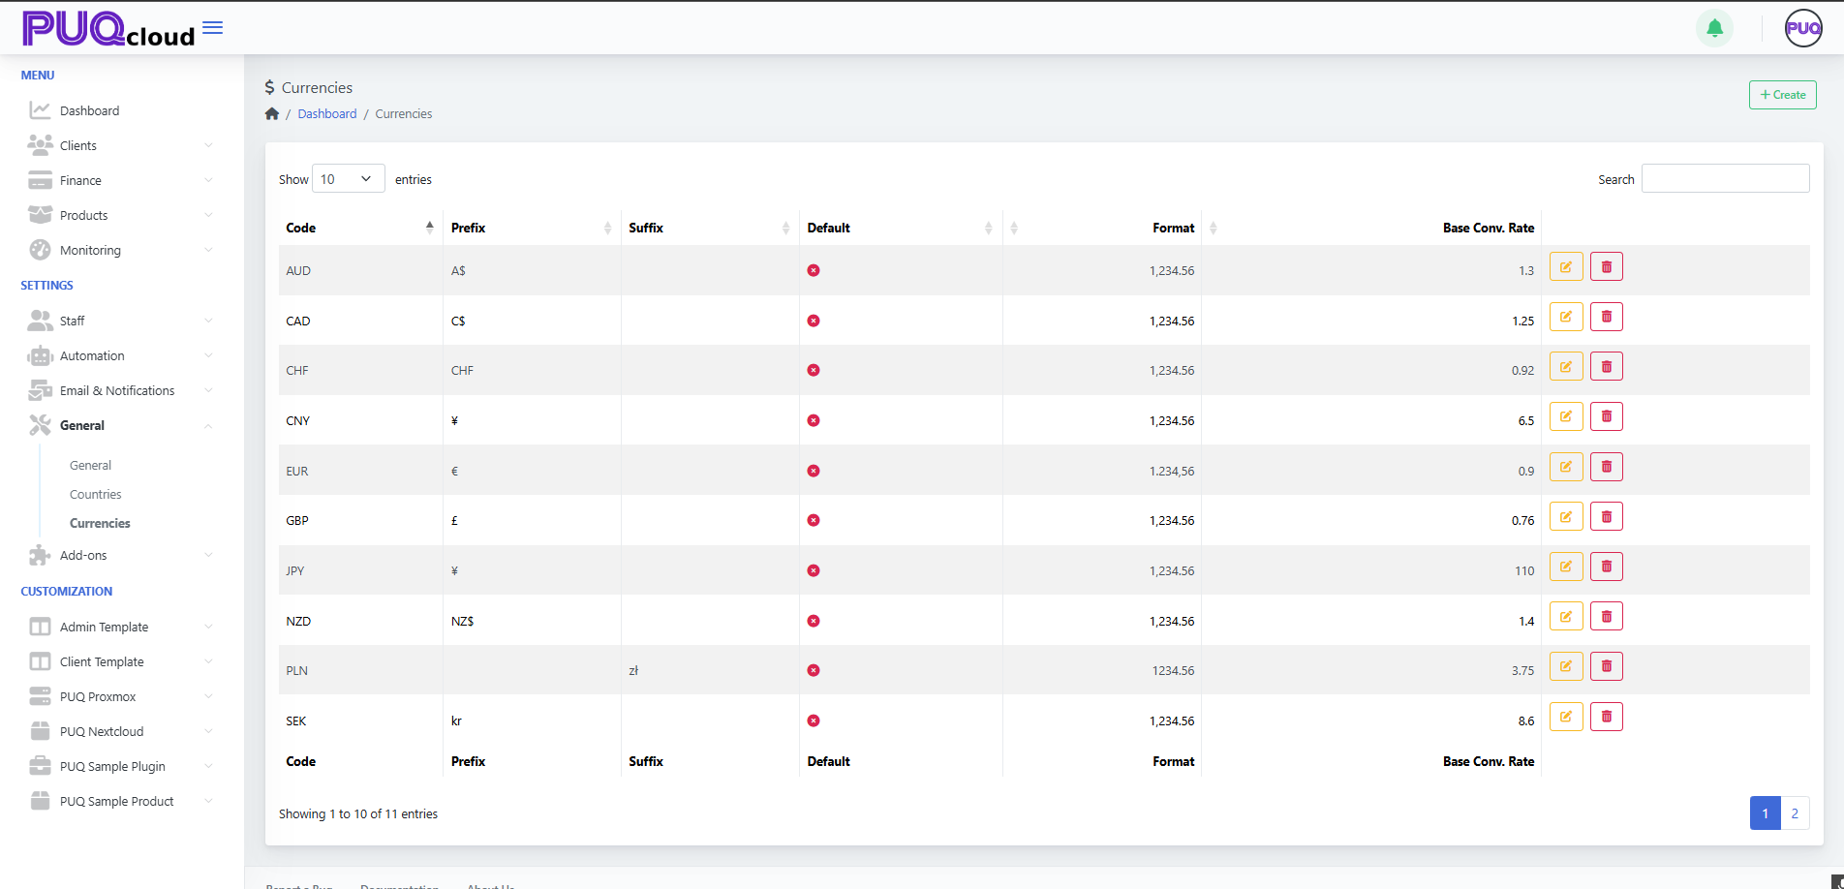This screenshot has width=1844, height=889.
Task: Edit the GBP currency
Action: coord(1566,516)
